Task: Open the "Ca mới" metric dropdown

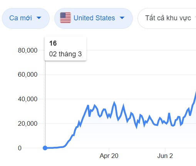Action: pyautogui.click(x=26, y=18)
